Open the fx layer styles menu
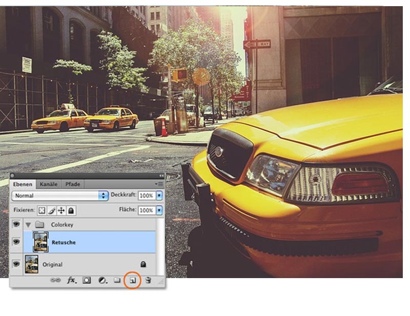The height and width of the screenshot is (316, 410). point(71,280)
